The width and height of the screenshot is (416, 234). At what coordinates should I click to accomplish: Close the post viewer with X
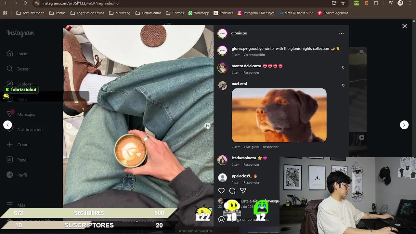404,26
